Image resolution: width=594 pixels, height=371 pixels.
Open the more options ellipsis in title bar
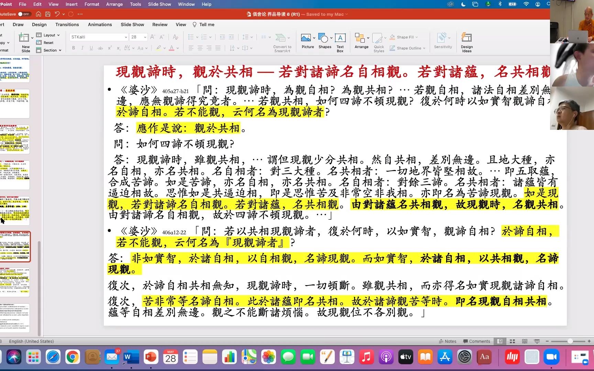[80, 14]
